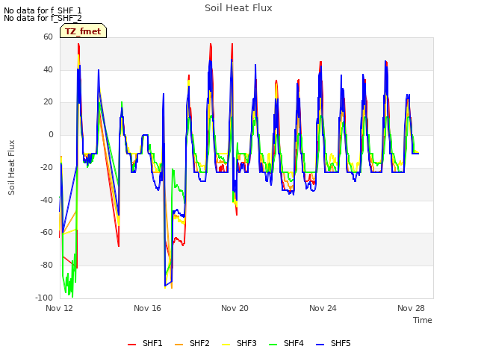Click the blue SHF5 legend marker
This screenshot has height=358, width=478.
[320, 344]
